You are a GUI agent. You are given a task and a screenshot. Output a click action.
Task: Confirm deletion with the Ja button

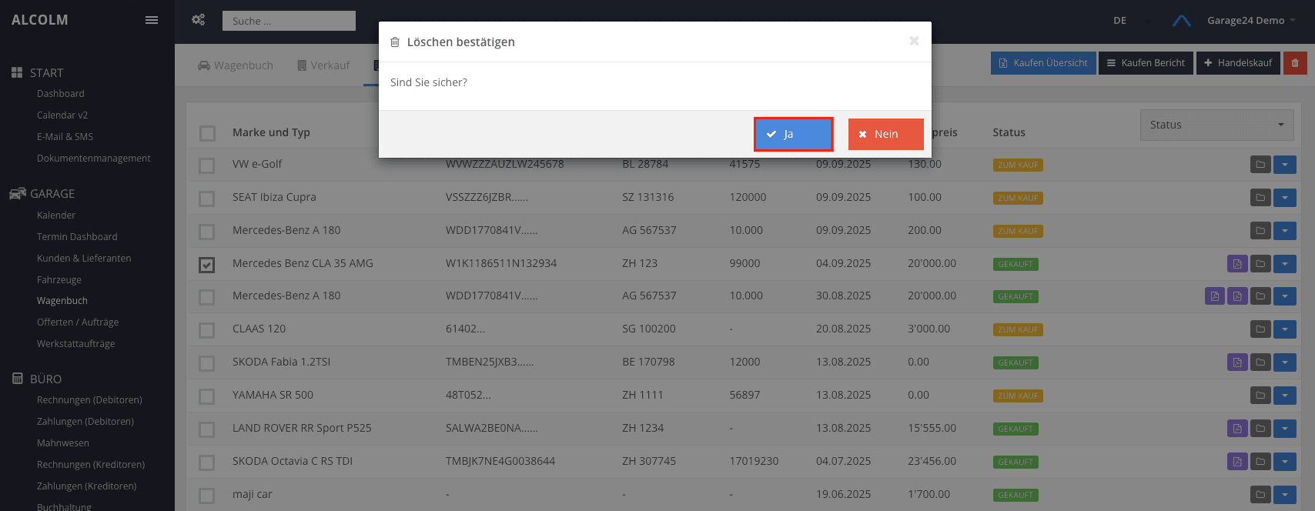click(x=793, y=134)
